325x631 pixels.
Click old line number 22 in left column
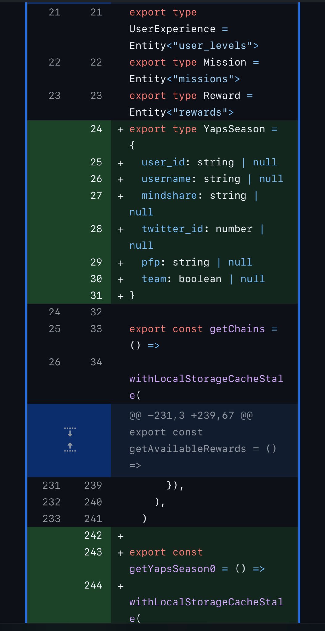[55, 62]
